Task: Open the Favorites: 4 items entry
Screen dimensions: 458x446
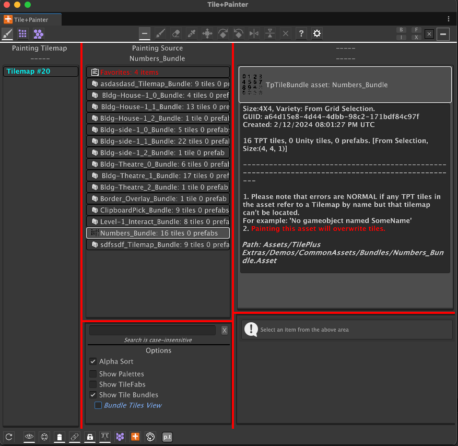Action: point(158,72)
